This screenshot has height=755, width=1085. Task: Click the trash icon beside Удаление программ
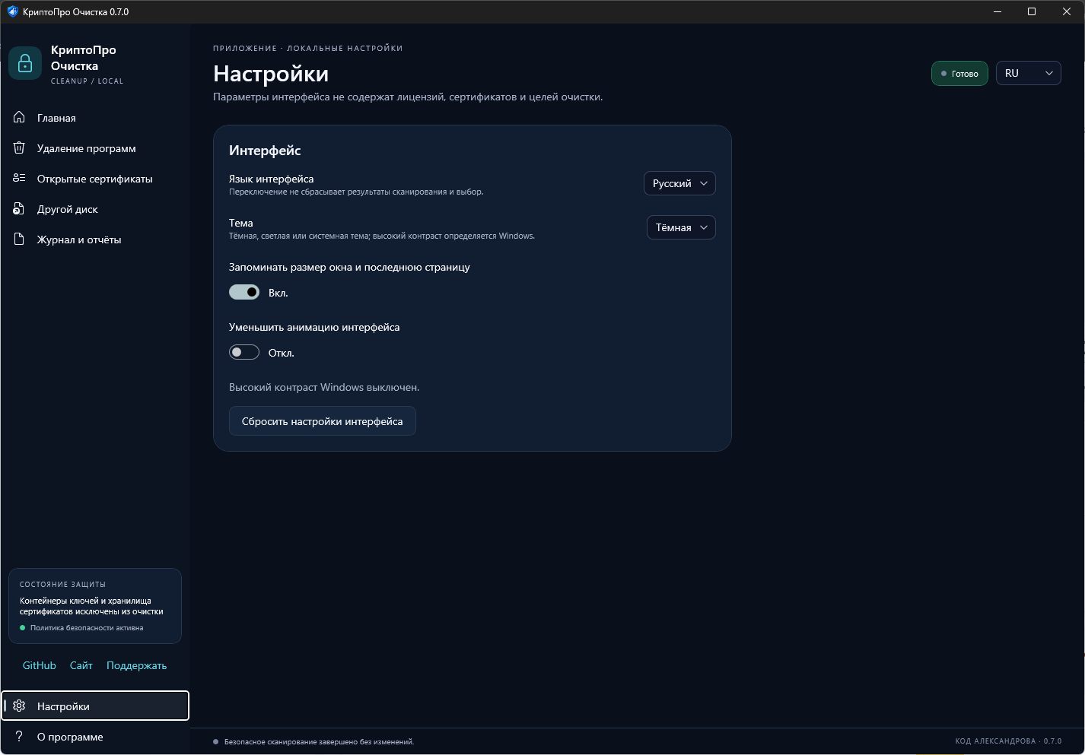click(20, 148)
